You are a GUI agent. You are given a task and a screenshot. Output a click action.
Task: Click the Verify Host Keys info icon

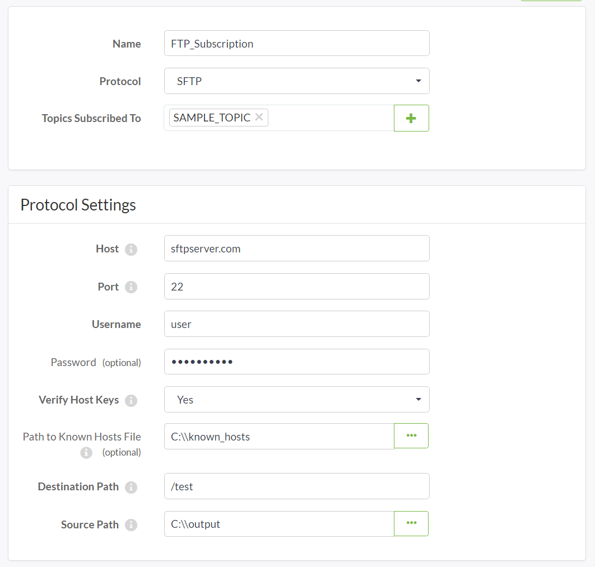click(x=131, y=401)
